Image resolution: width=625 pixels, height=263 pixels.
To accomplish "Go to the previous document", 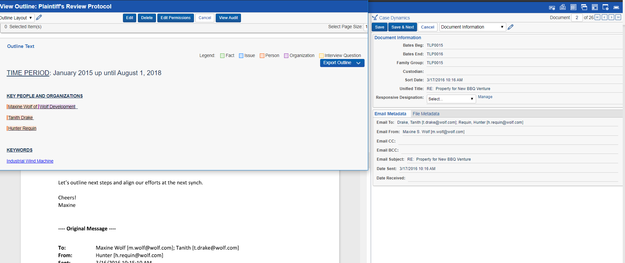I will tap(605, 17).
